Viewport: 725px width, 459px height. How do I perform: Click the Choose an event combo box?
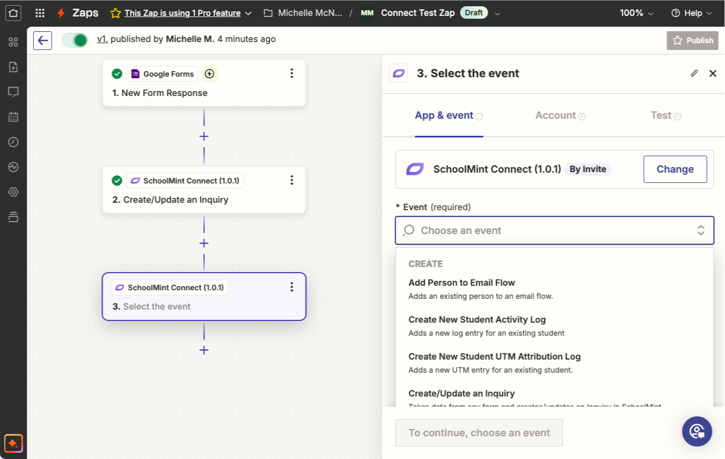554,230
